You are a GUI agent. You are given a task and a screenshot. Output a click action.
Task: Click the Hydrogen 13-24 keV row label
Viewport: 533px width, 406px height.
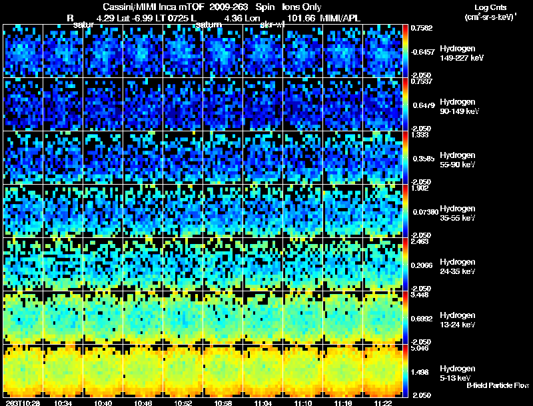(458, 320)
